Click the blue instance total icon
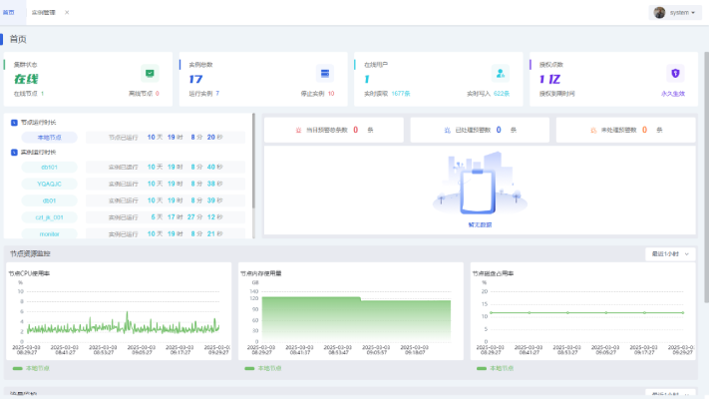The height and width of the screenshot is (399, 709). (x=324, y=73)
